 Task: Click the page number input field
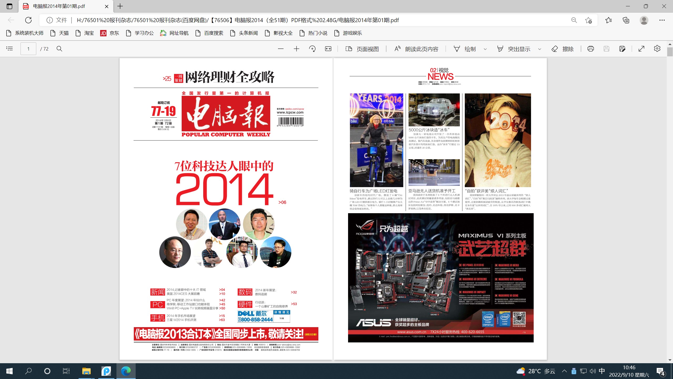click(x=28, y=49)
